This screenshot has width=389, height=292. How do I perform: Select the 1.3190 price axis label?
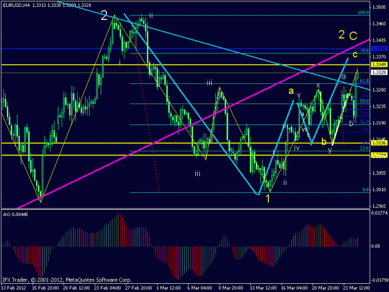click(379, 123)
